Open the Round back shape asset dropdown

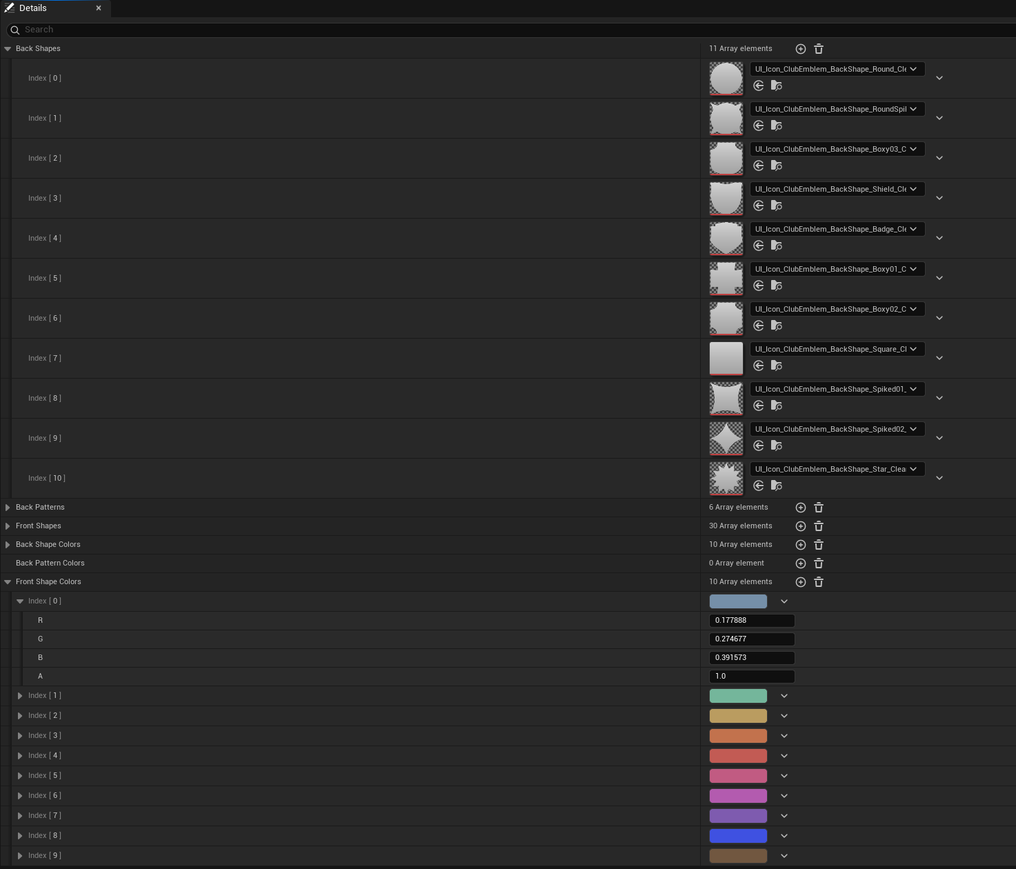point(837,69)
